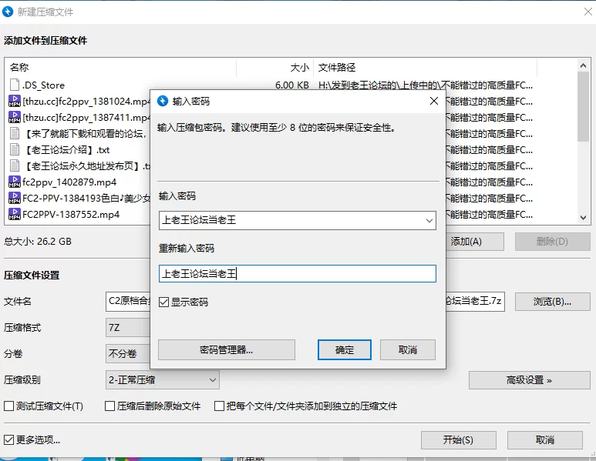Screen dimensions: 596x461
Task: Check 把每个文件/文件夹添加到独立的压缩文件
Action: pyautogui.click(x=219, y=406)
